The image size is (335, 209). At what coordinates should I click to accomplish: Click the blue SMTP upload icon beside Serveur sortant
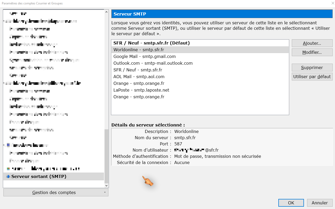(x=8, y=176)
